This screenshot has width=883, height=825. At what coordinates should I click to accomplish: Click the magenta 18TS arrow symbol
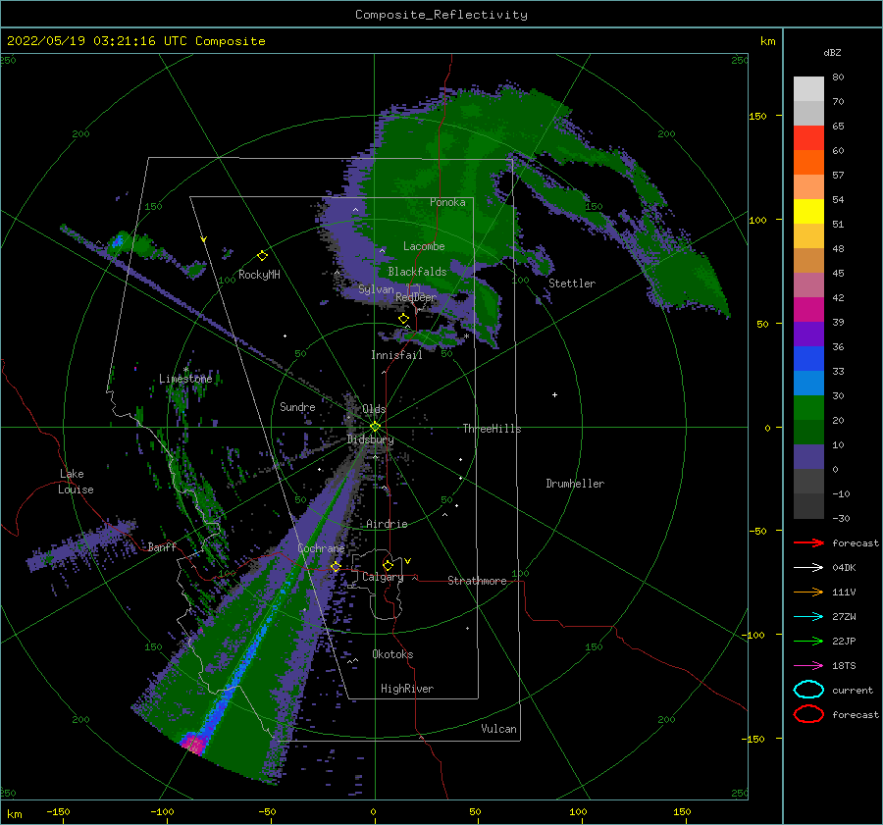808,666
